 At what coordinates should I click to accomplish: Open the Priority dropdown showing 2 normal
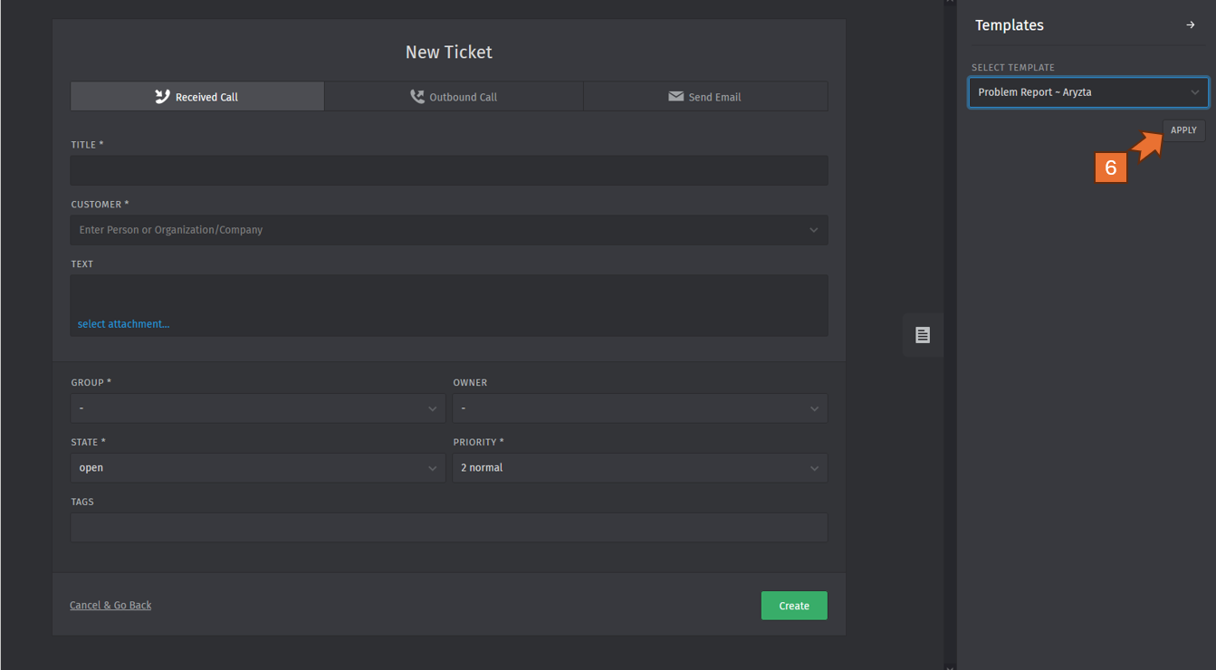pyautogui.click(x=640, y=468)
